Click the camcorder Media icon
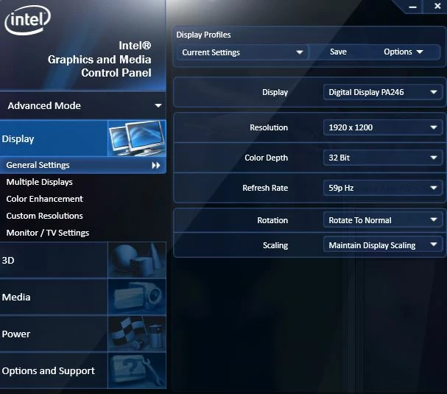This screenshot has height=394, width=447. tap(137, 297)
